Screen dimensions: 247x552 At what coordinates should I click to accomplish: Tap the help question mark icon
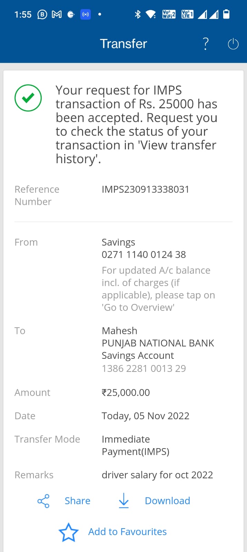pyautogui.click(x=206, y=44)
